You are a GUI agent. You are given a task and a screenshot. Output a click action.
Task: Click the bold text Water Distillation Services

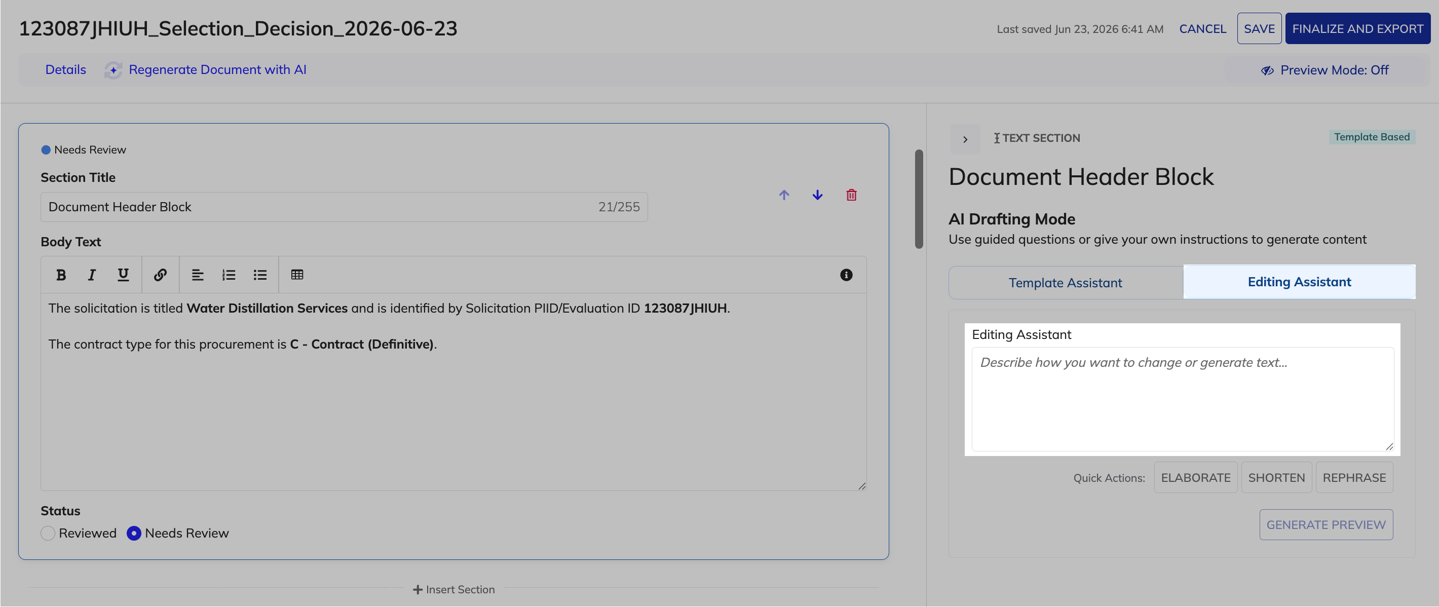tap(267, 308)
